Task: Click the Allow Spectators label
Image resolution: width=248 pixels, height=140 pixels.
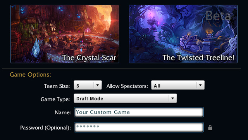Action: click(x=127, y=86)
